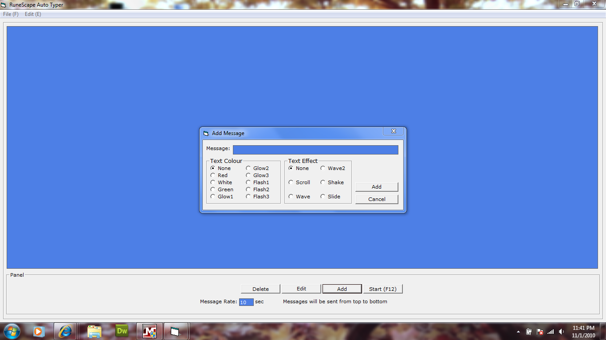This screenshot has height=340, width=606.
Task: Click the 'Messages will be sent' text
Action: 335,301
